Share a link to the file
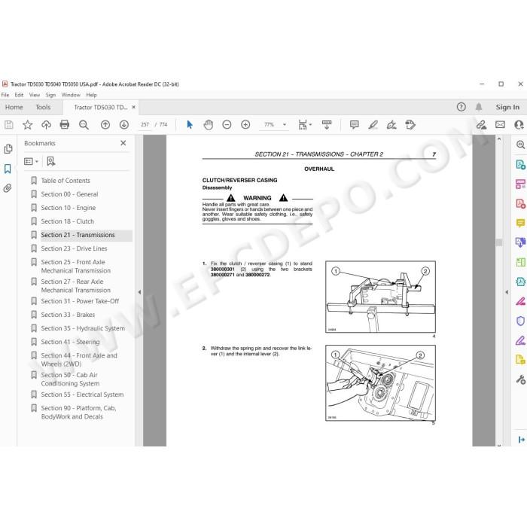 (481, 125)
